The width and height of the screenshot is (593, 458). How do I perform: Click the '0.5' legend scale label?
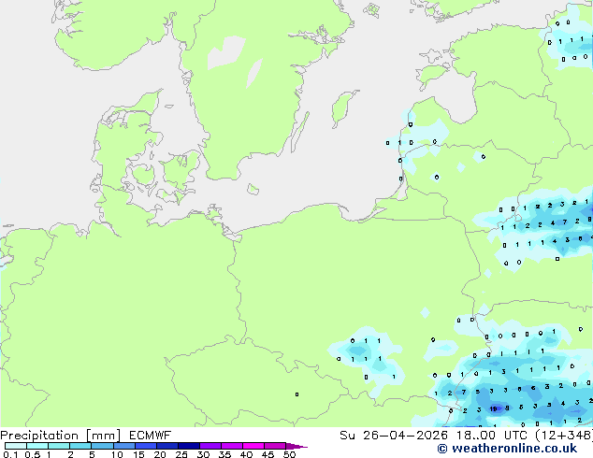tap(33, 454)
